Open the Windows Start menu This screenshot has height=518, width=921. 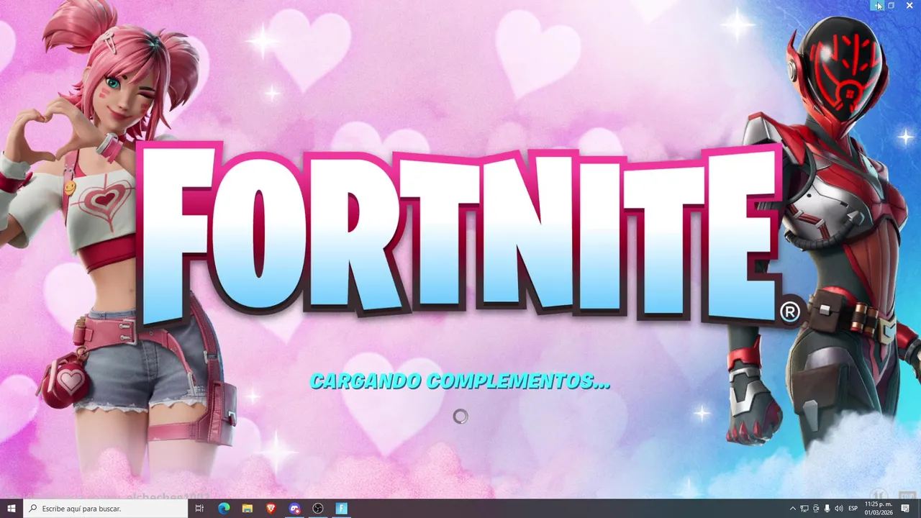(11, 509)
